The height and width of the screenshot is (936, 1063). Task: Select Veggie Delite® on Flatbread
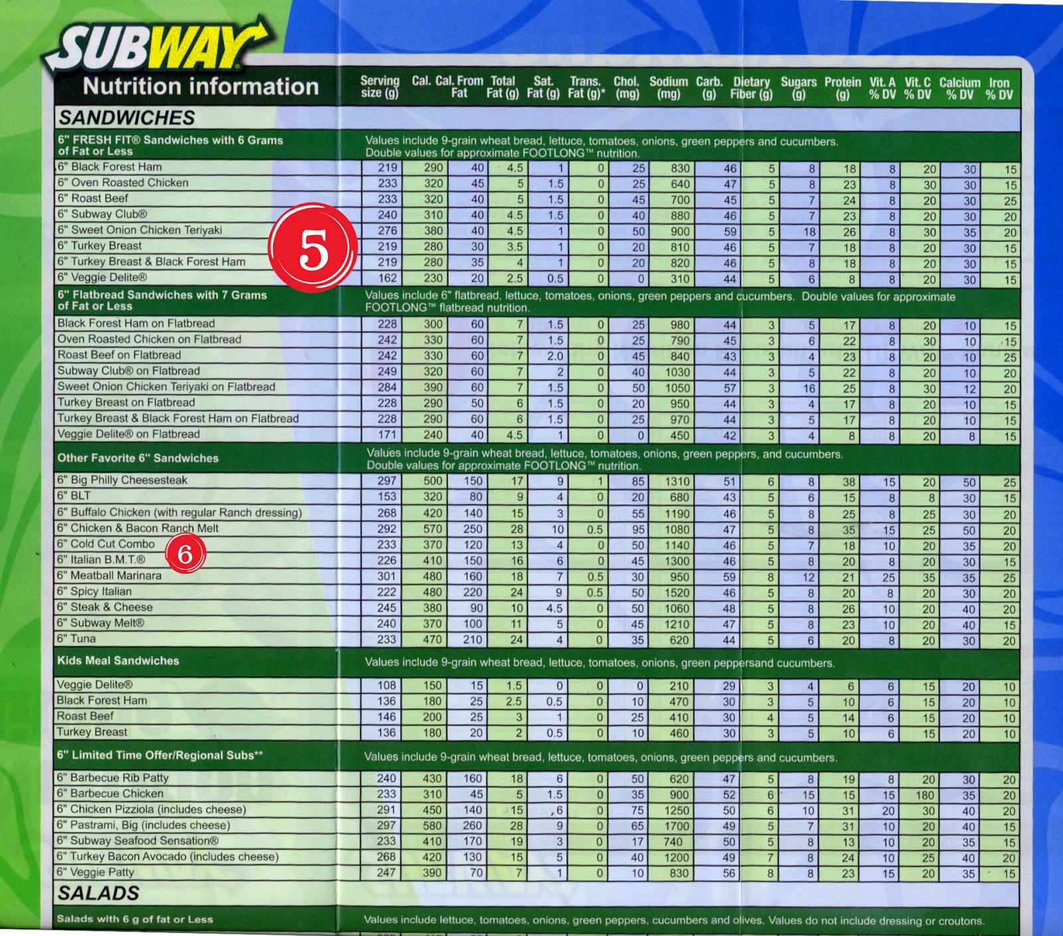[x=128, y=434]
